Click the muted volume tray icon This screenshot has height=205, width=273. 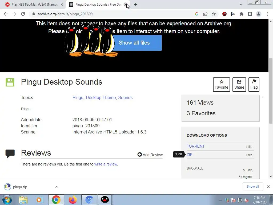click(246, 200)
